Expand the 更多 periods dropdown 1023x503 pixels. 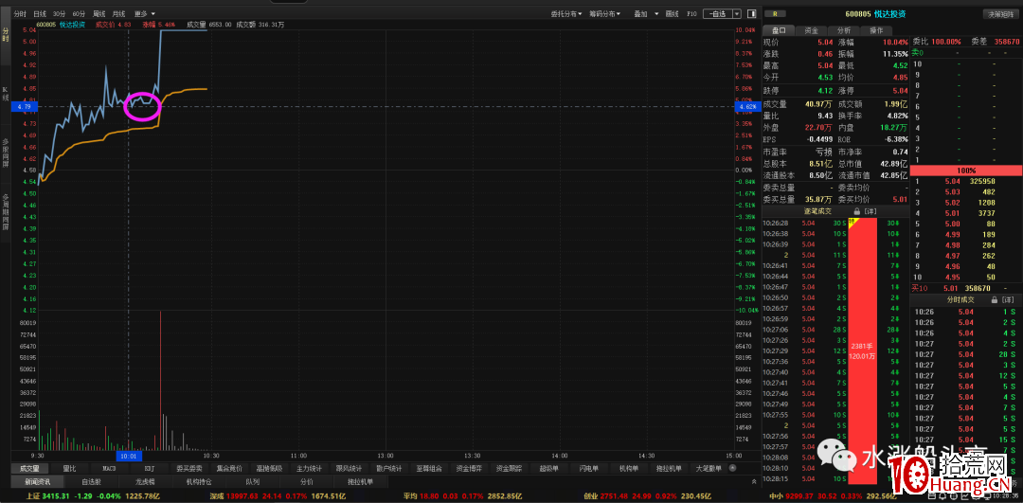(x=144, y=13)
